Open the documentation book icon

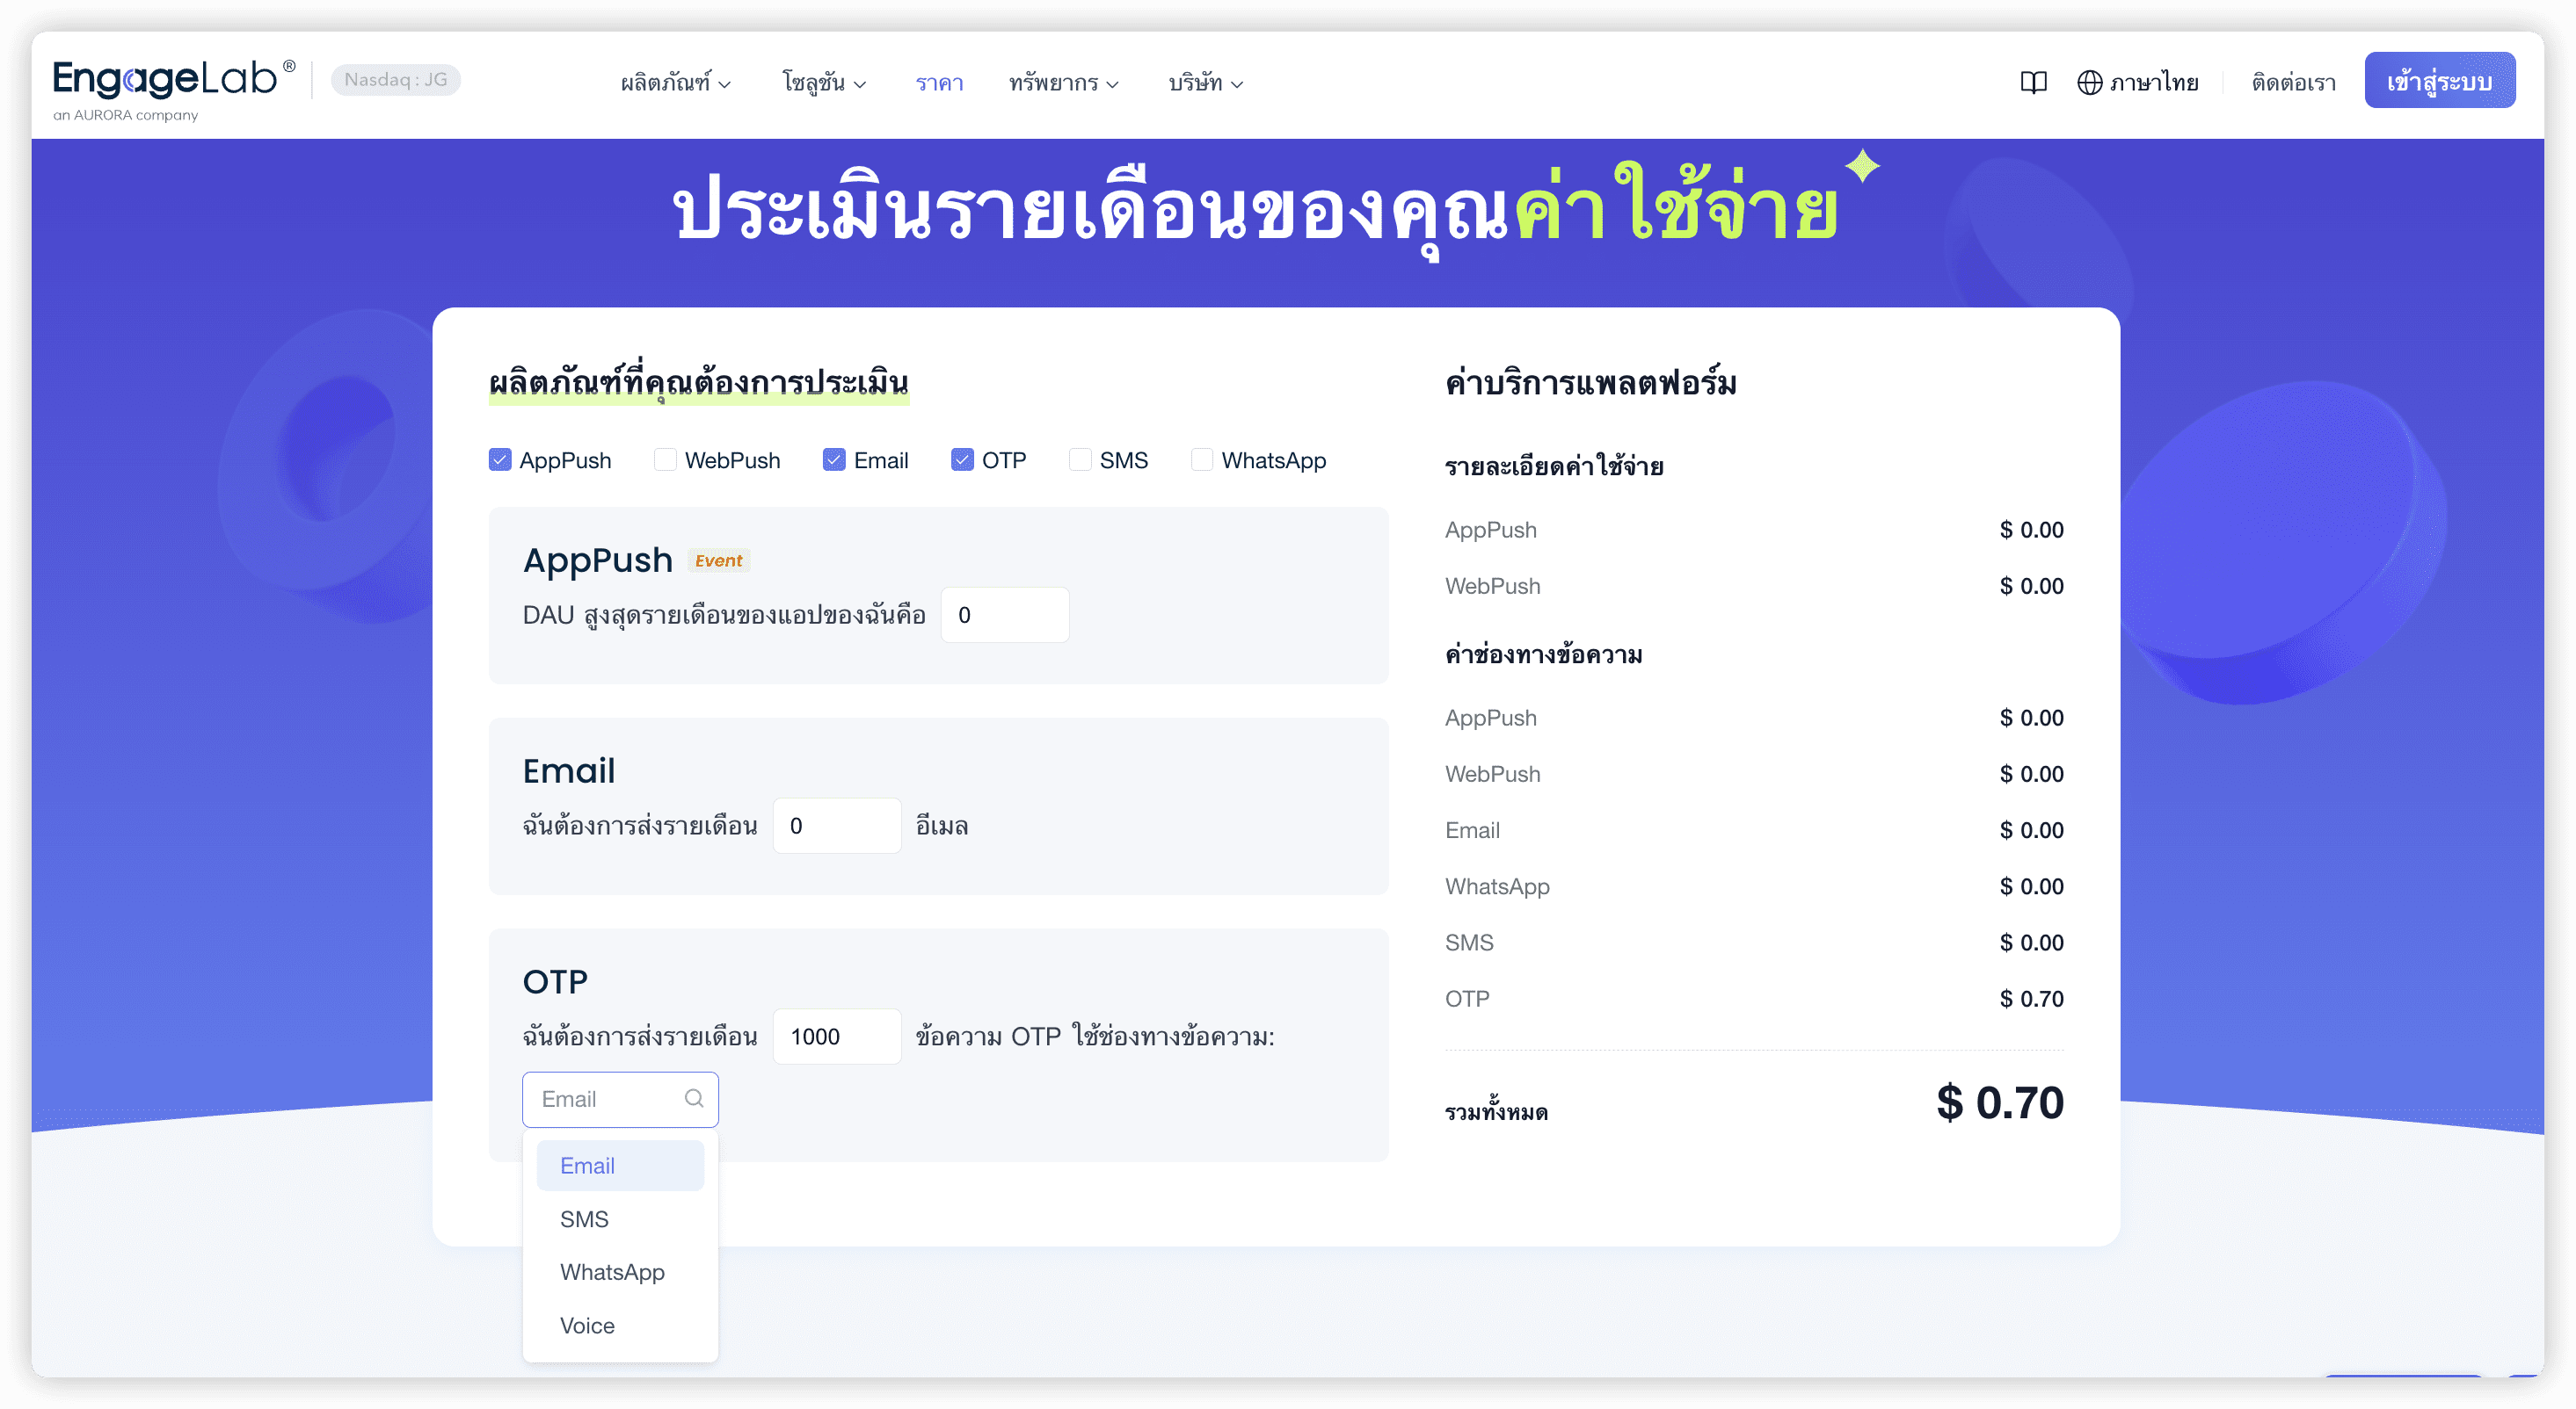pyautogui.click(x=2033, y=82)
